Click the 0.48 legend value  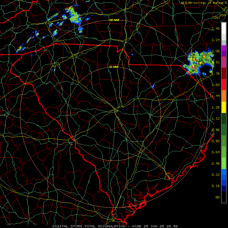click(x=216, y=164)
